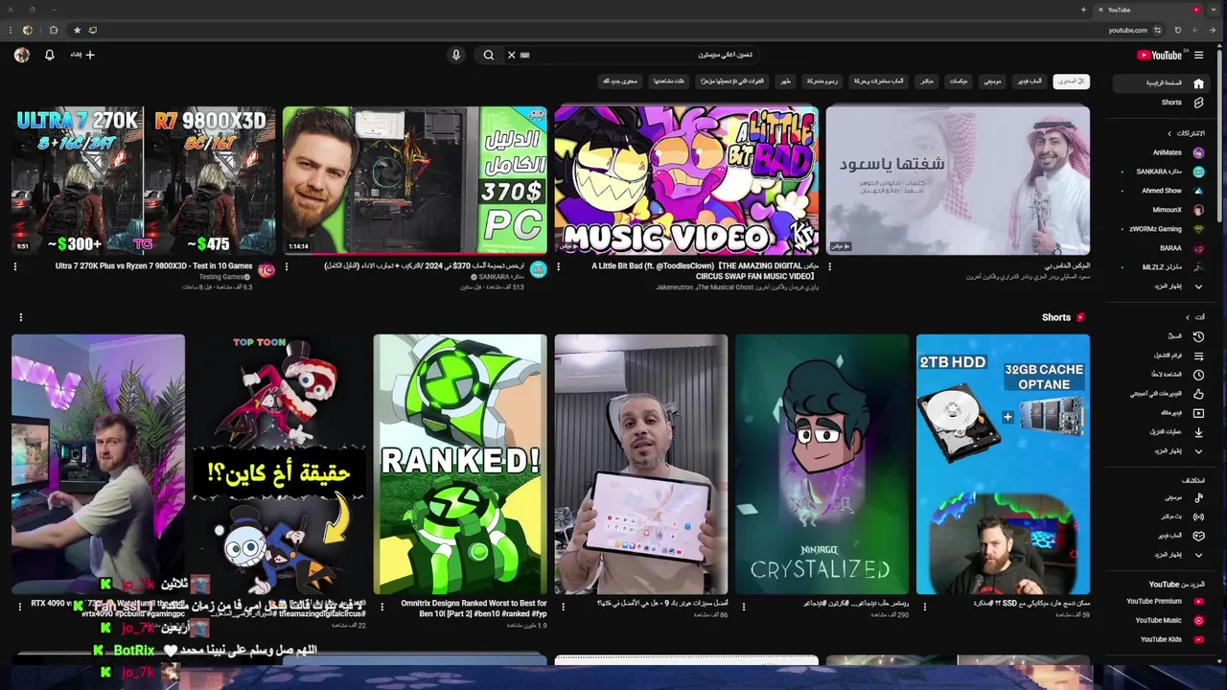Viewport: 1227px width, 690px height.
Task: Select the music (موسيقى) filter chip
Action: 992,81
